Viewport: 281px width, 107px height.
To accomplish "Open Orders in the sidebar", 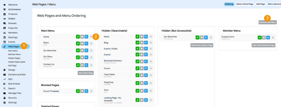I will 12,19.
